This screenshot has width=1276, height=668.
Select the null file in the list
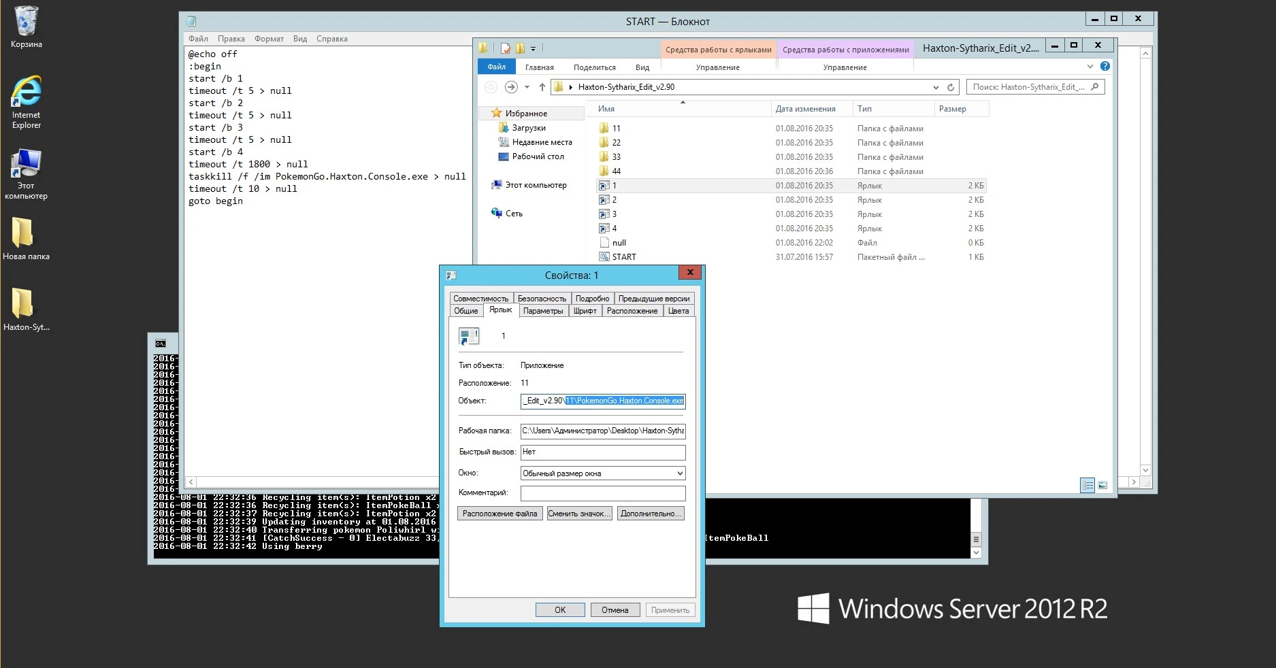[x=619, y=243]
